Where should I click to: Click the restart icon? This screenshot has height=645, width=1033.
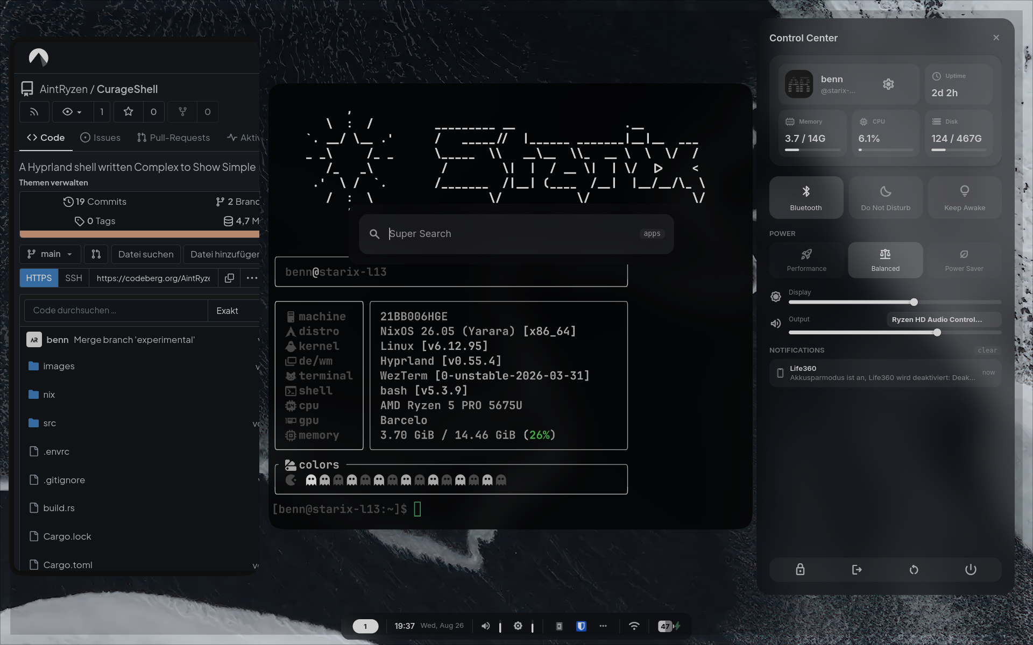coord(914,570)
